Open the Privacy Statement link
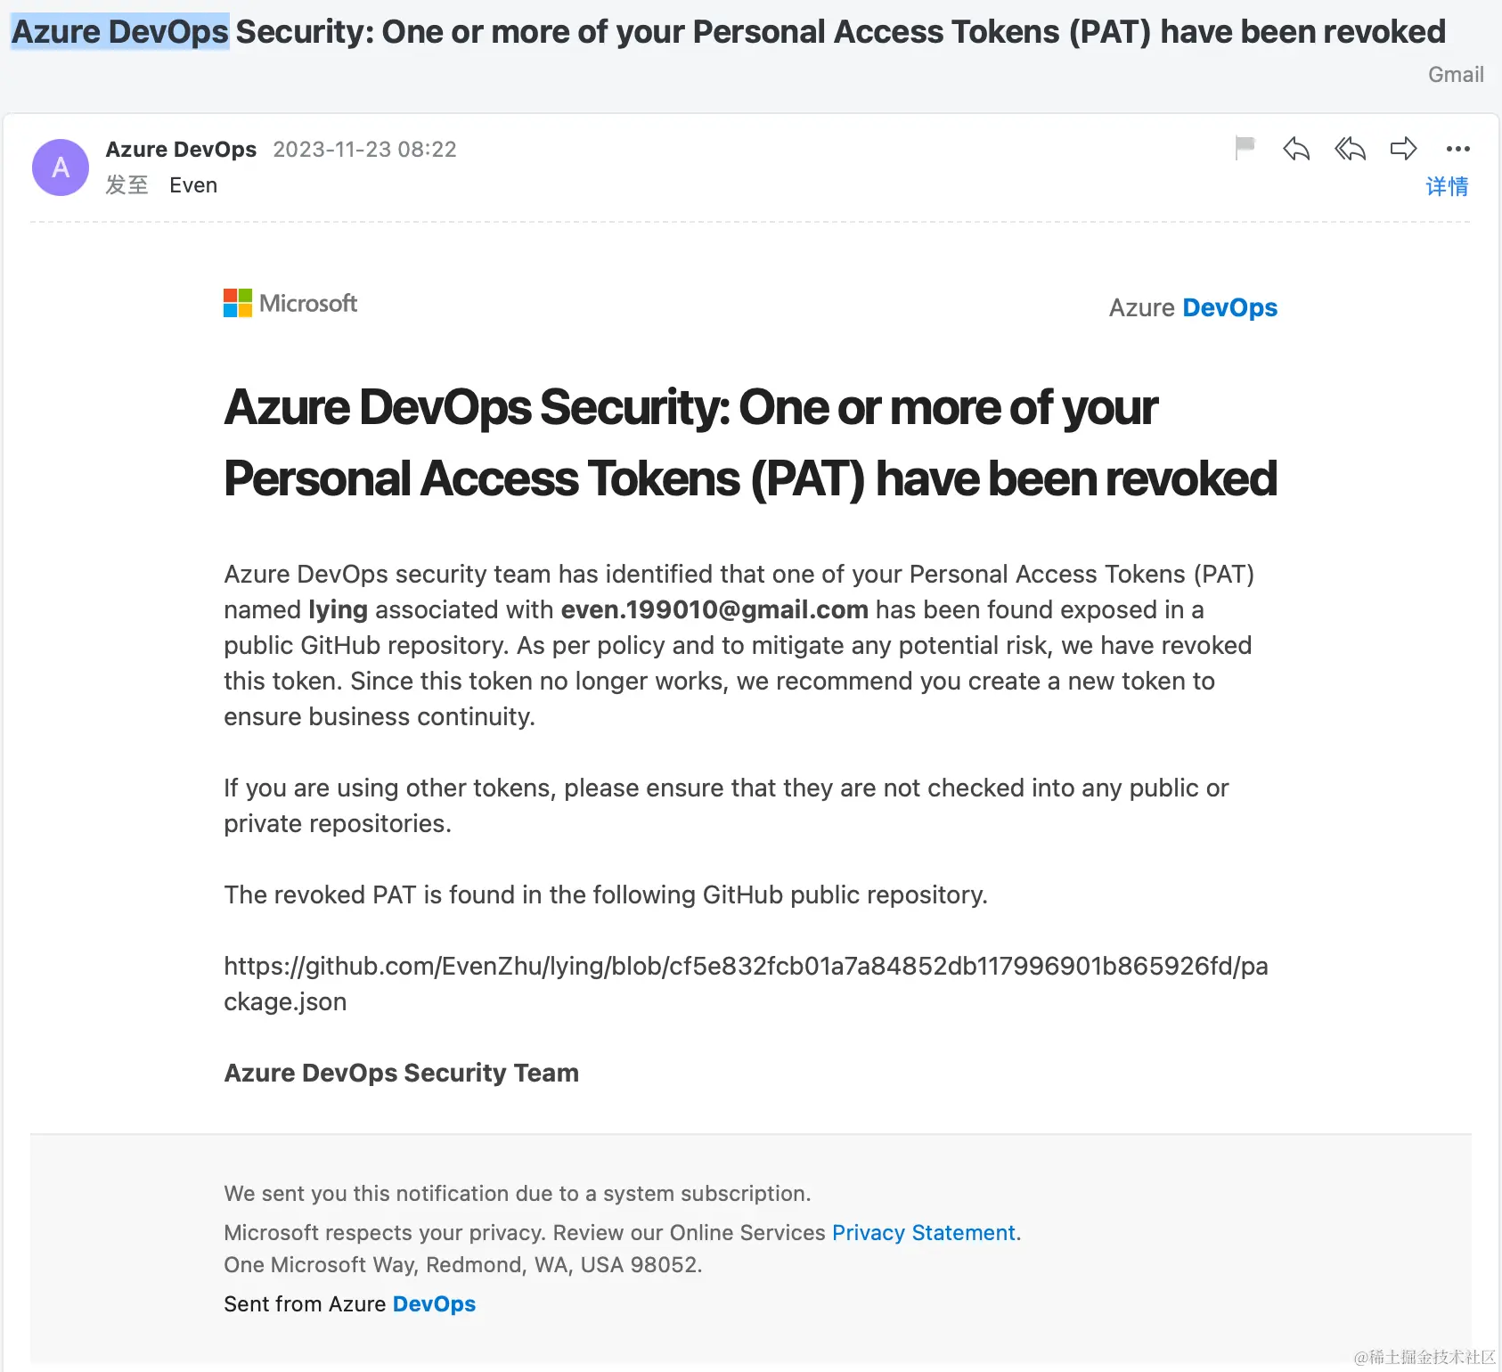1502x1372 pixels. click(924, 1232)
